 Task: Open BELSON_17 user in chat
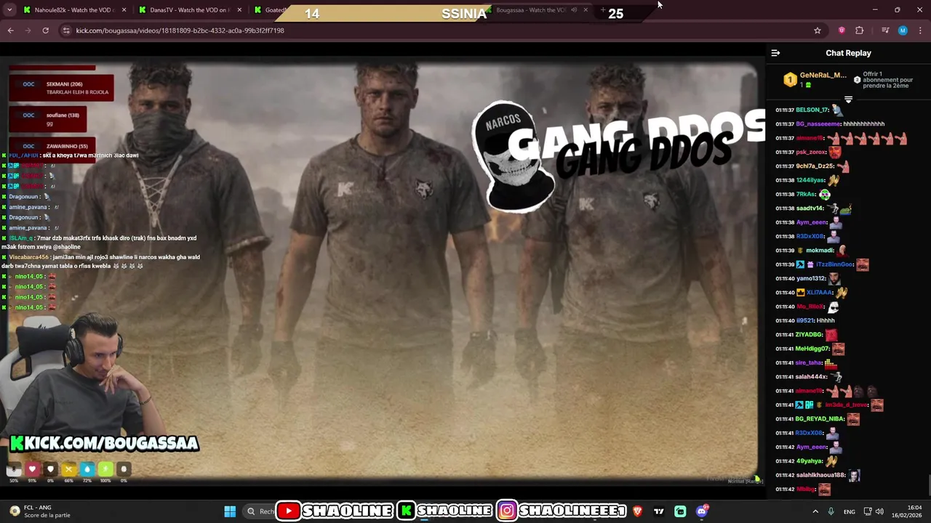pos(812,110)
